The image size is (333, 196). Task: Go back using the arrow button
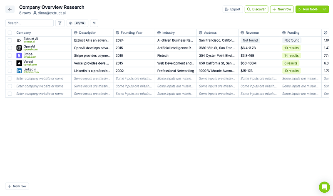tap(10, 9)
